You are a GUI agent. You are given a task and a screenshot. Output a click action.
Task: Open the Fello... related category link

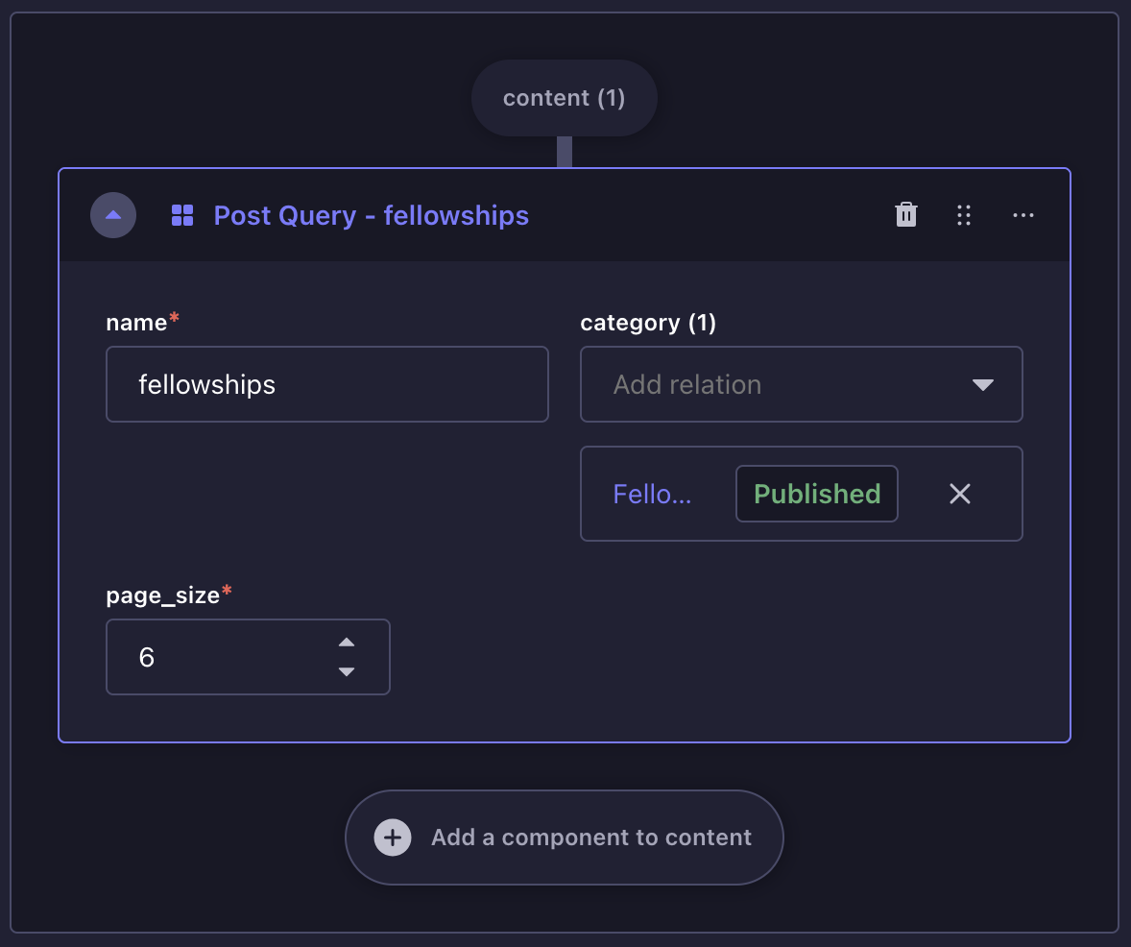point(652,494)
